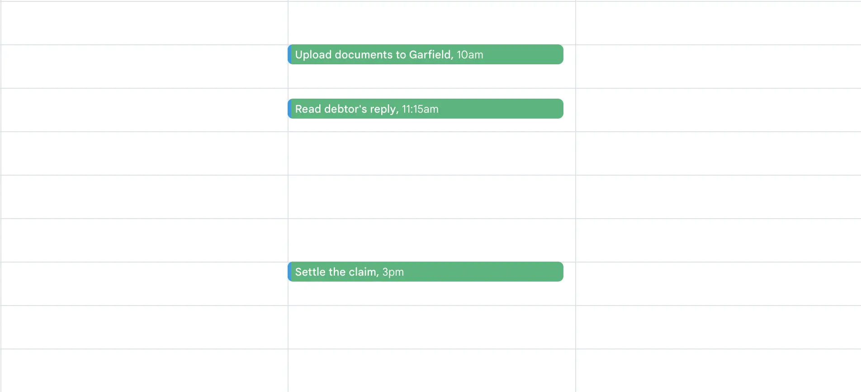Image resolution: width=861 pixels, height=392 pixels.
Task: Click empty 5pm slot in the events' day column
Action: (431, 369)
